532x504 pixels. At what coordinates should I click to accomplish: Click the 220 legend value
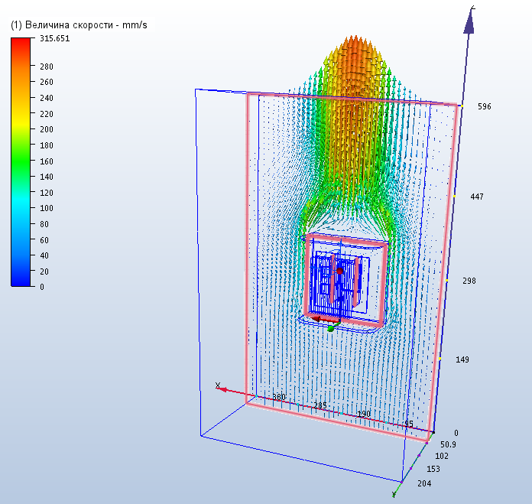pos(47,114)
